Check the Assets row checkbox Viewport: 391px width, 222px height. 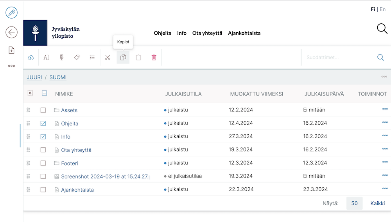click(x=43, y=110)
